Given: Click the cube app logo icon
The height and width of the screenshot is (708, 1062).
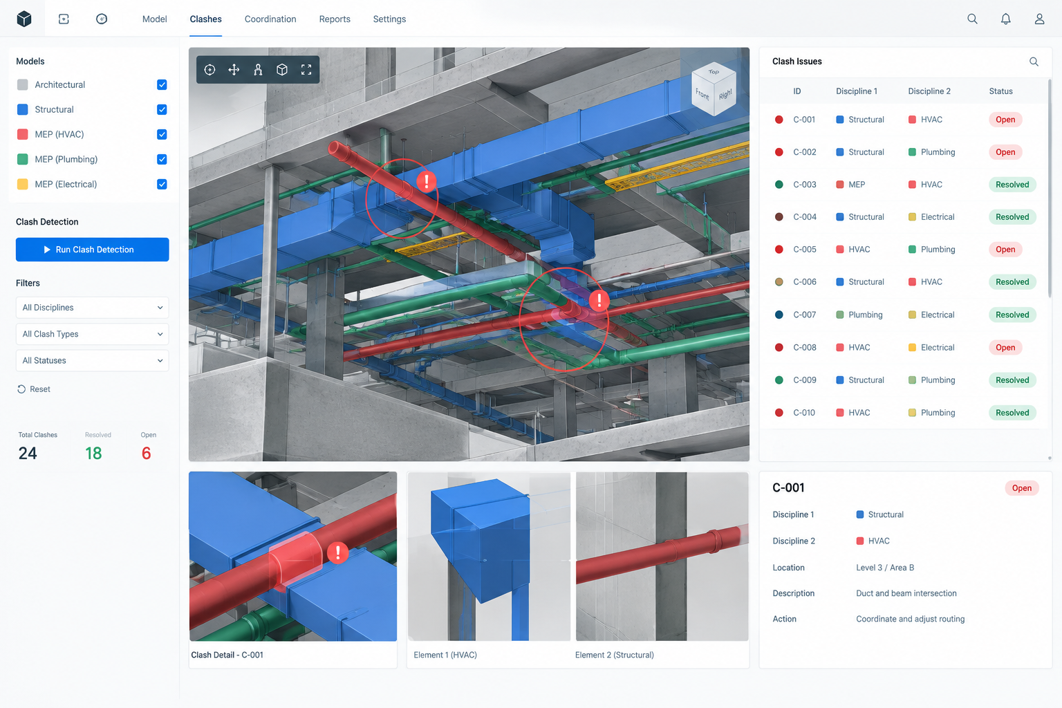Looking at the screenshot, I should pos(24,19).
